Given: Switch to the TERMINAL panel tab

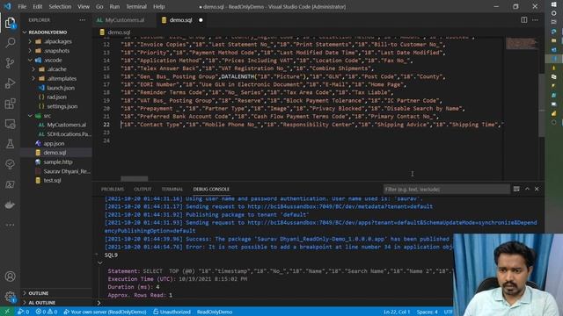Looking at the screenshot, I should tap(172, 190).
